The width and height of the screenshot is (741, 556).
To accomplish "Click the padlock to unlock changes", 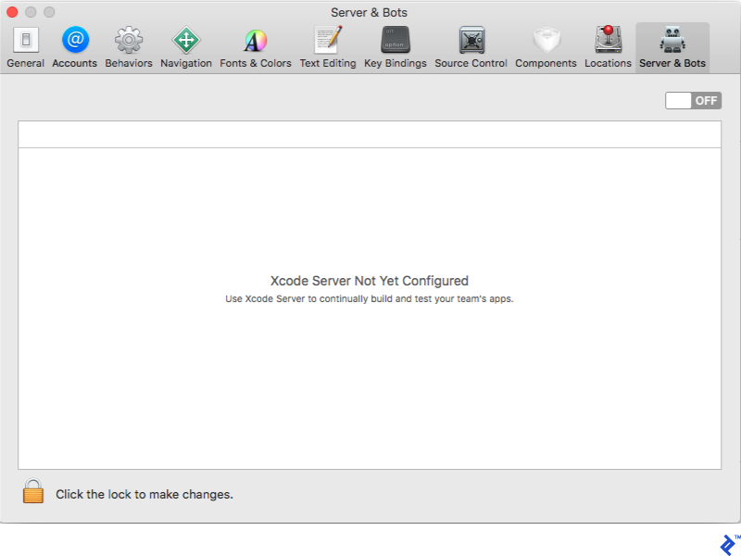I will click(x=33, y=492).
